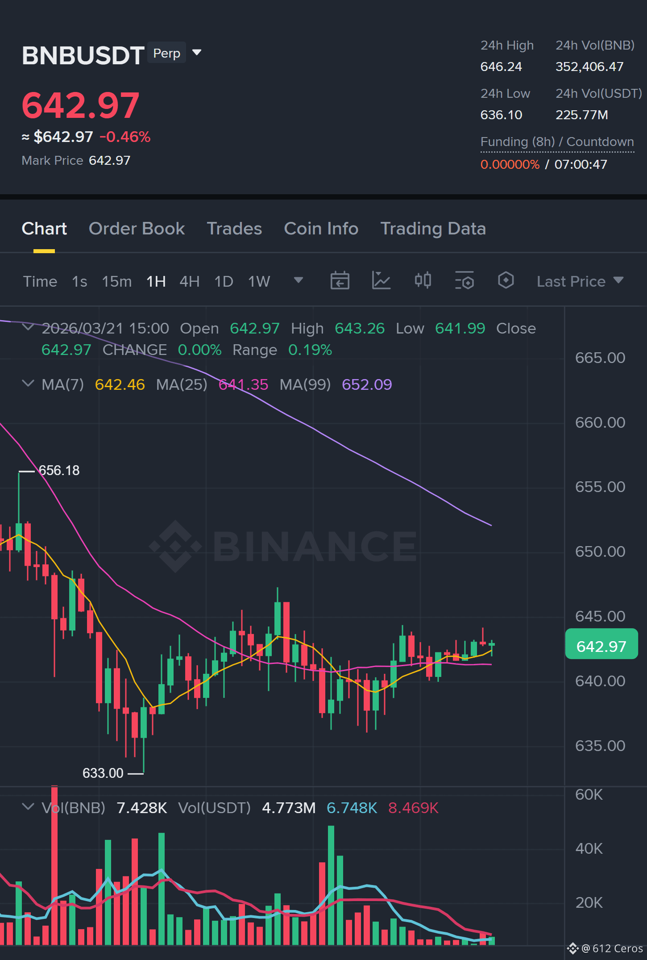The width and height of the screenshot is (647, 960).
Task: Select the candlestick chart type icon
Action: [x=423, y=281]
